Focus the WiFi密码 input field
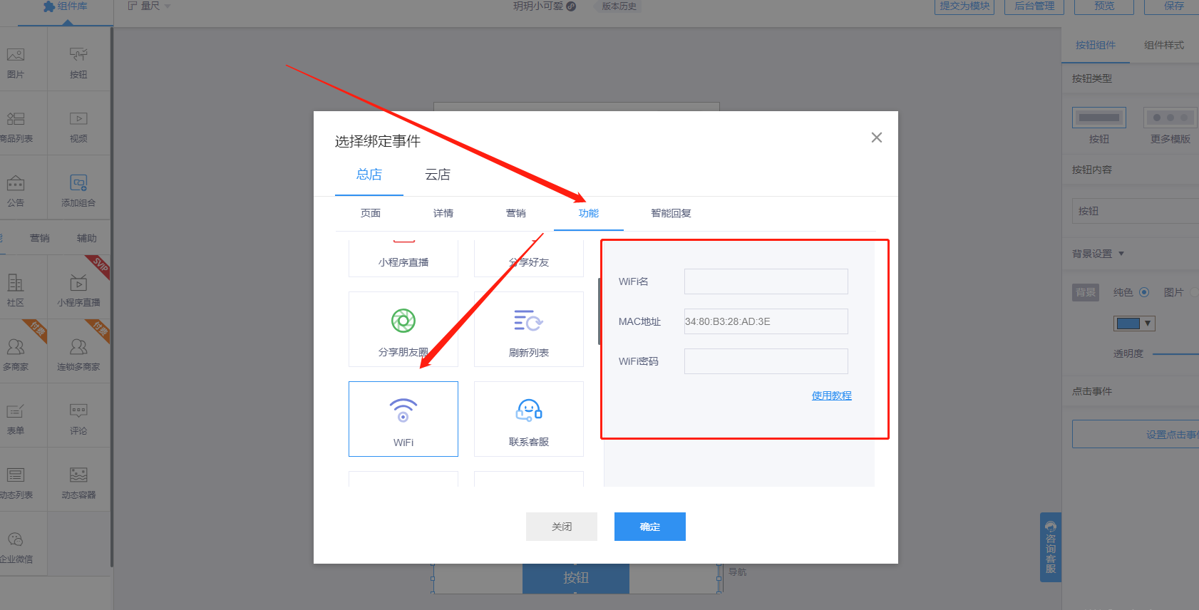1199x610 pixels. pyautogui.click(x=766, y=361)
